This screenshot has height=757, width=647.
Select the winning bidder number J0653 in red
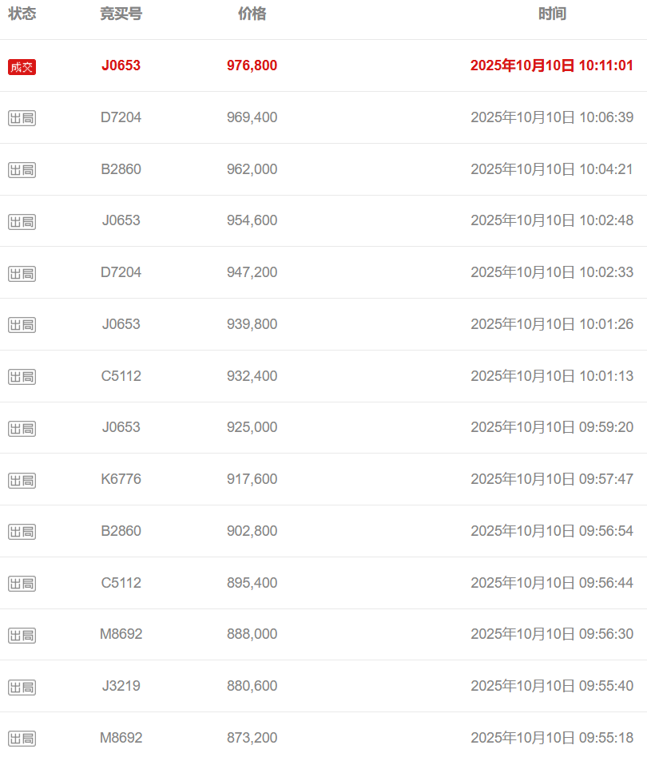pyautogui.click(x=121, y=65)
